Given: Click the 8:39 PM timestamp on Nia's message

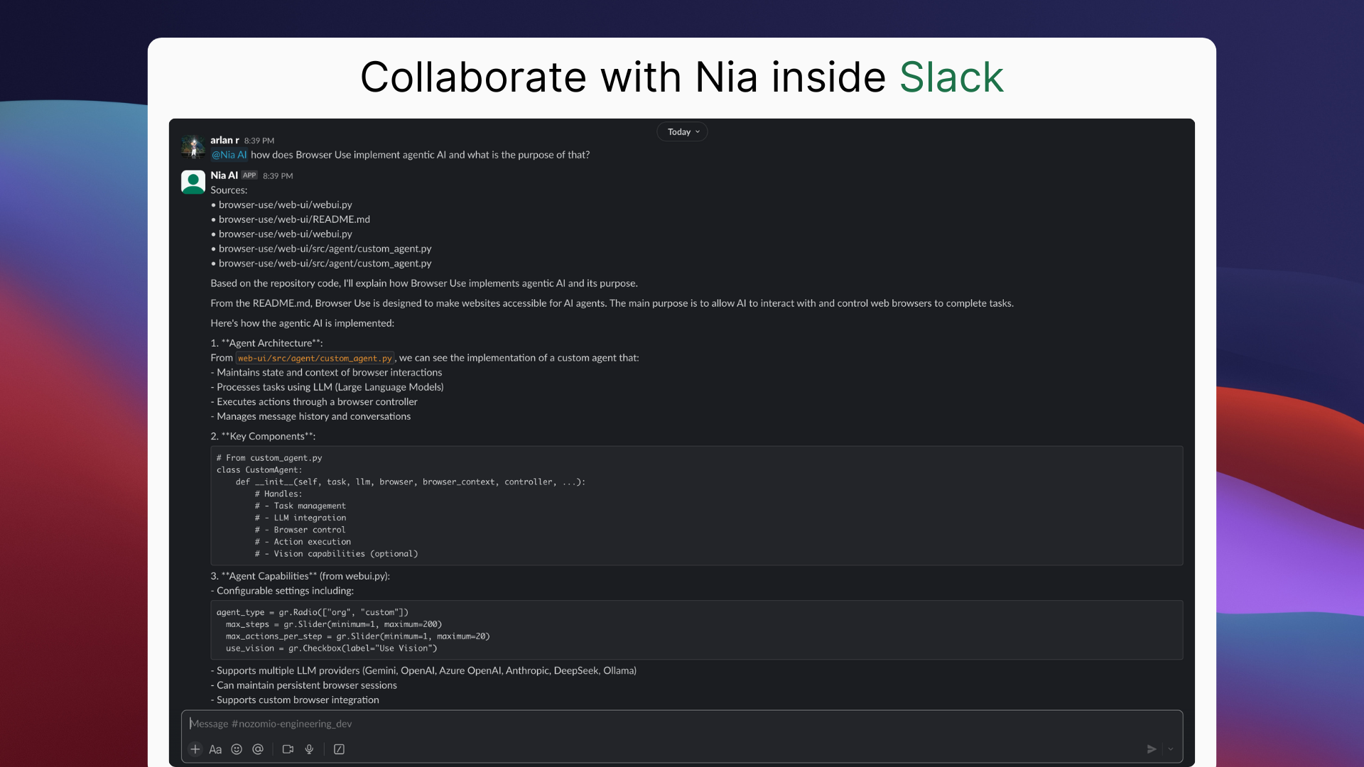Looking at the screenshot, I should point(278,176).
